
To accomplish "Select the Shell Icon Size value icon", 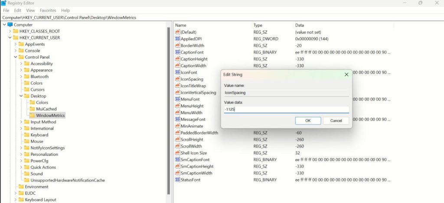I will [x=177, y=153].
